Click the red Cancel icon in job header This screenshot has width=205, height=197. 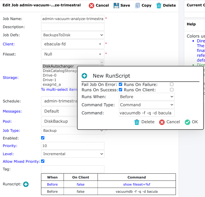(x=91, y=6)
